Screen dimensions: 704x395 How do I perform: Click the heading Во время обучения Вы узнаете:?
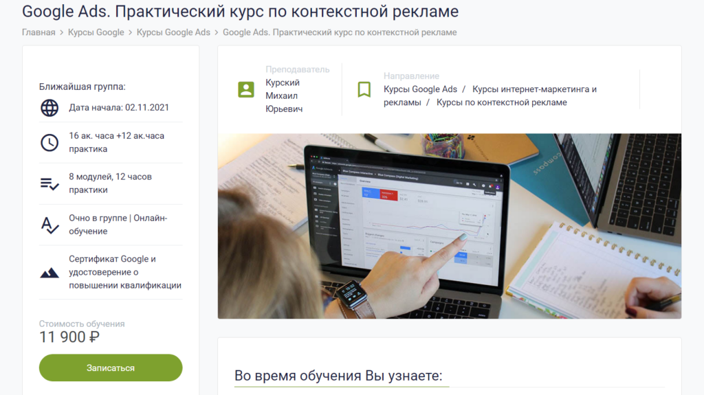[x=338, y=375]
